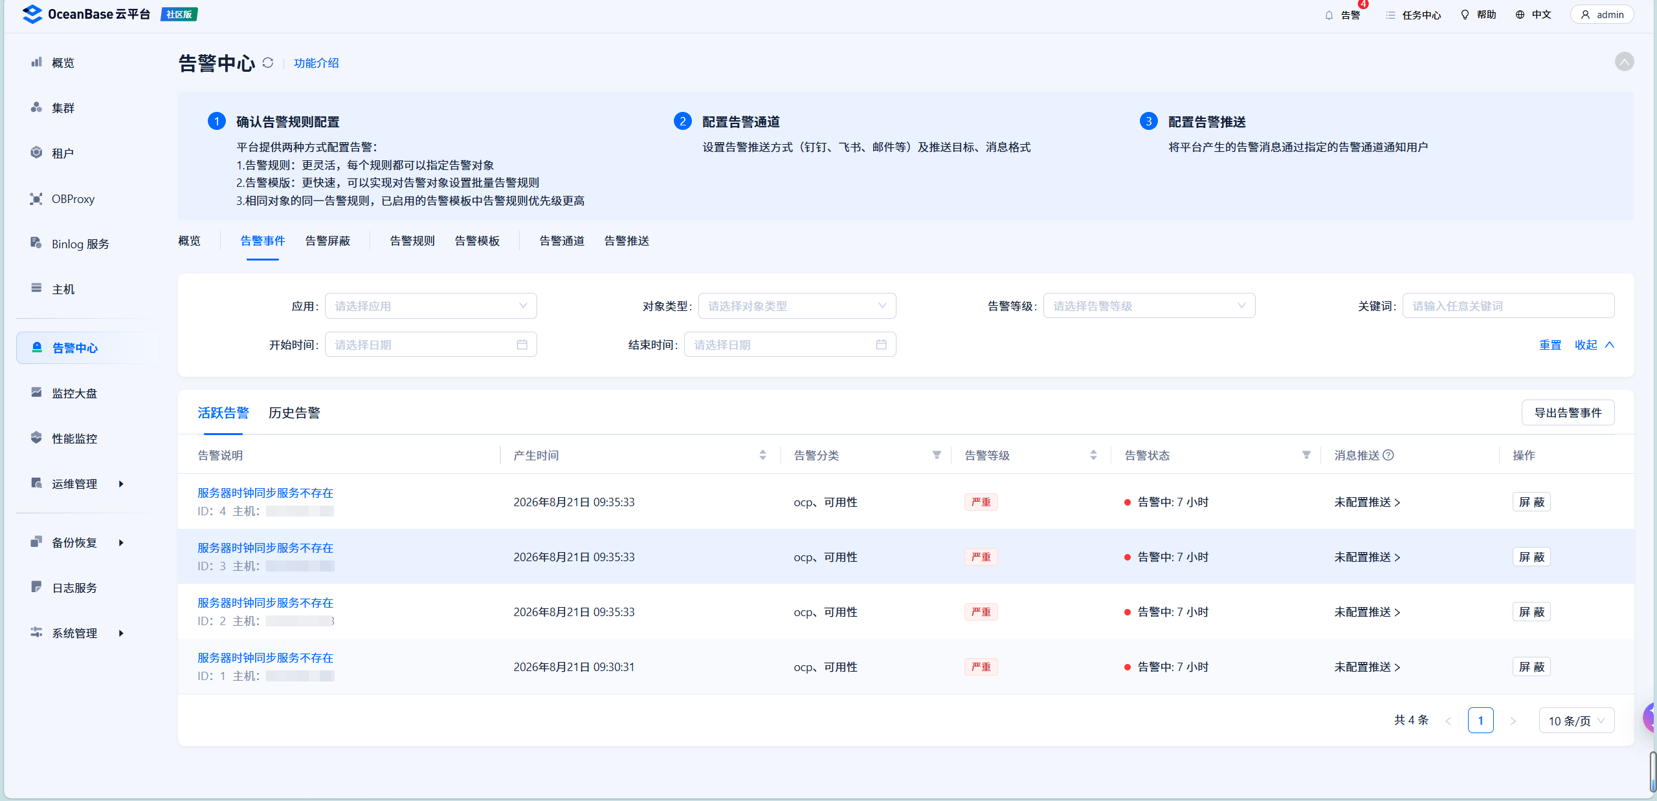The width and height of the screenshot is (1657, 801).
Task: Show the 活跃告警 active alarms tab
Action: (x=223, y=413)
